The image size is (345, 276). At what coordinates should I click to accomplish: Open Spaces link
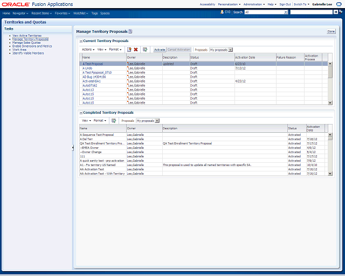point(105,13)
